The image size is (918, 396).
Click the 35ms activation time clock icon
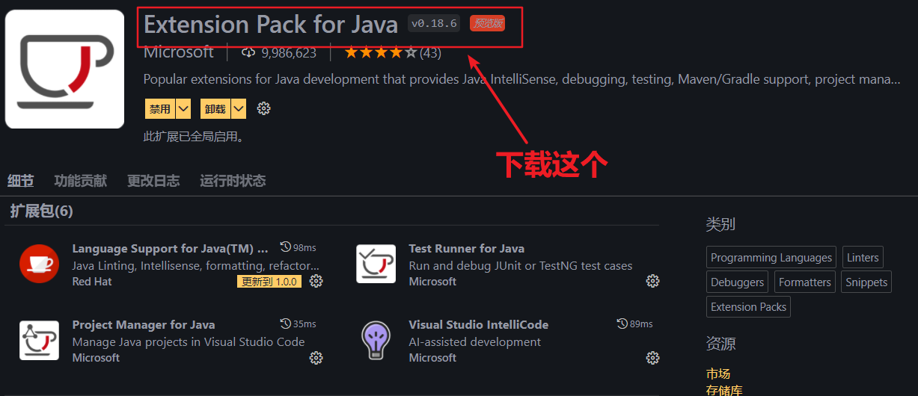pos(285,324)
